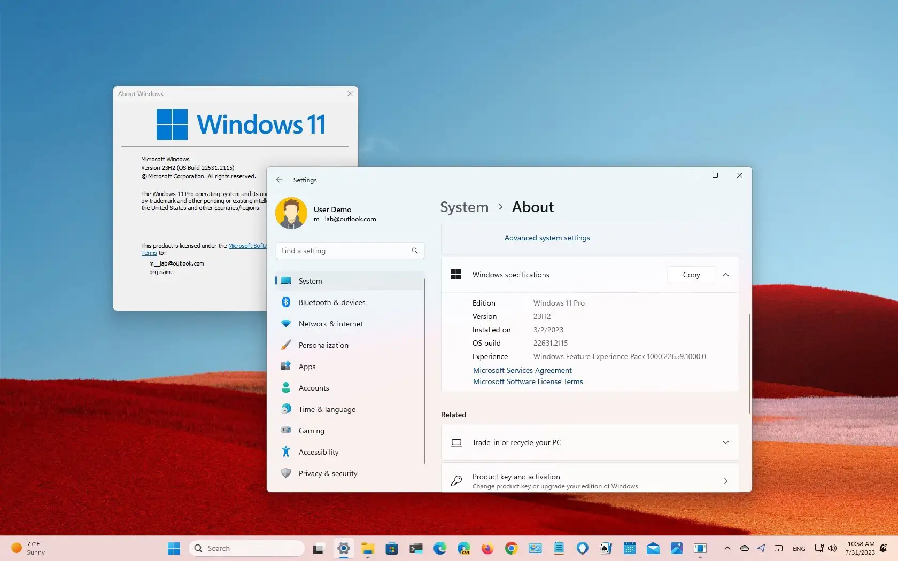Open the weather widget showing 77°F Sunny
Viewport: 898px width, 561px height.
(29, 548)
